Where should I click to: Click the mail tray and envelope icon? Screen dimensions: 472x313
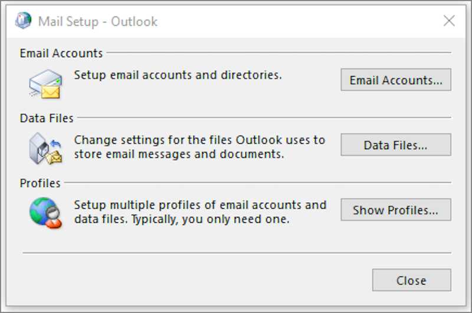click(x=46, y=84)
